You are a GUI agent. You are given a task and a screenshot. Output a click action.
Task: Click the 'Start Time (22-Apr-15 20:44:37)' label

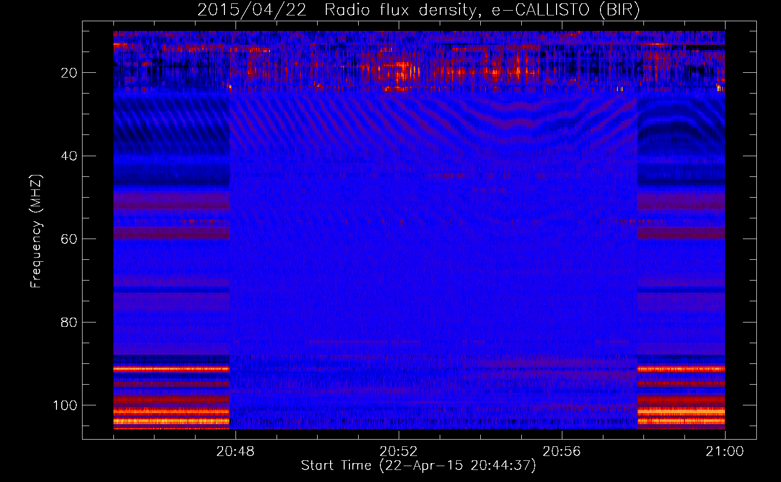click(x=418, y=466)
